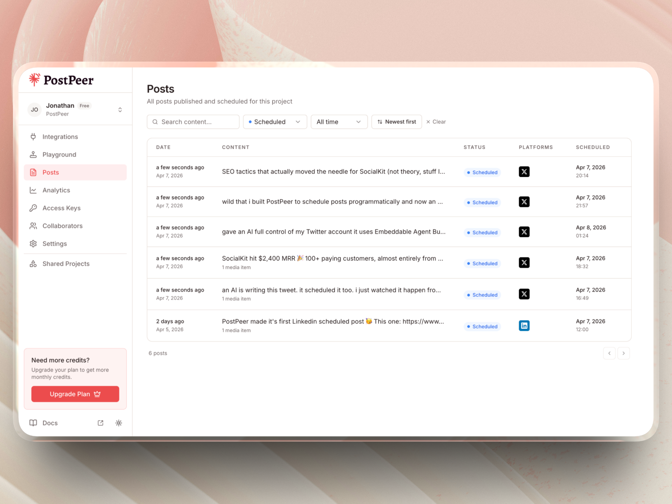Screen dimensions: 672x504
Task: Toggle Newest first sort order
Action: [x=397, y=121]
